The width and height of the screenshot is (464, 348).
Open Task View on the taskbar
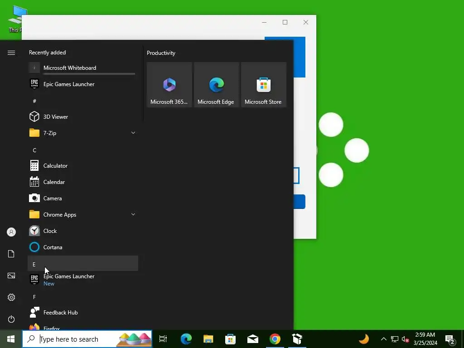point(163,339)
